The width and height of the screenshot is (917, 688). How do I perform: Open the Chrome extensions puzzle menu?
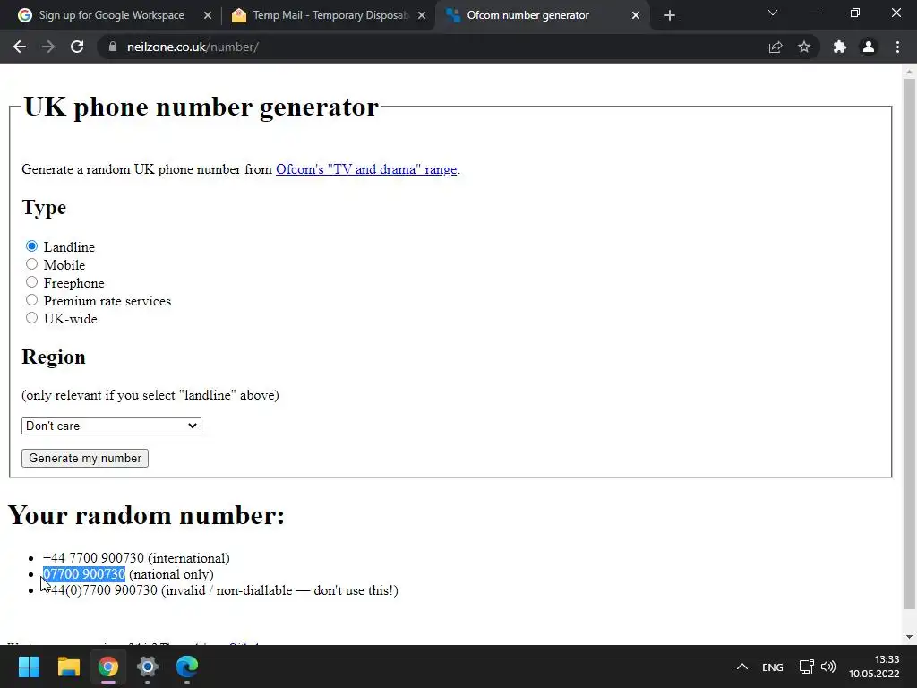click(x=840, y=47)
